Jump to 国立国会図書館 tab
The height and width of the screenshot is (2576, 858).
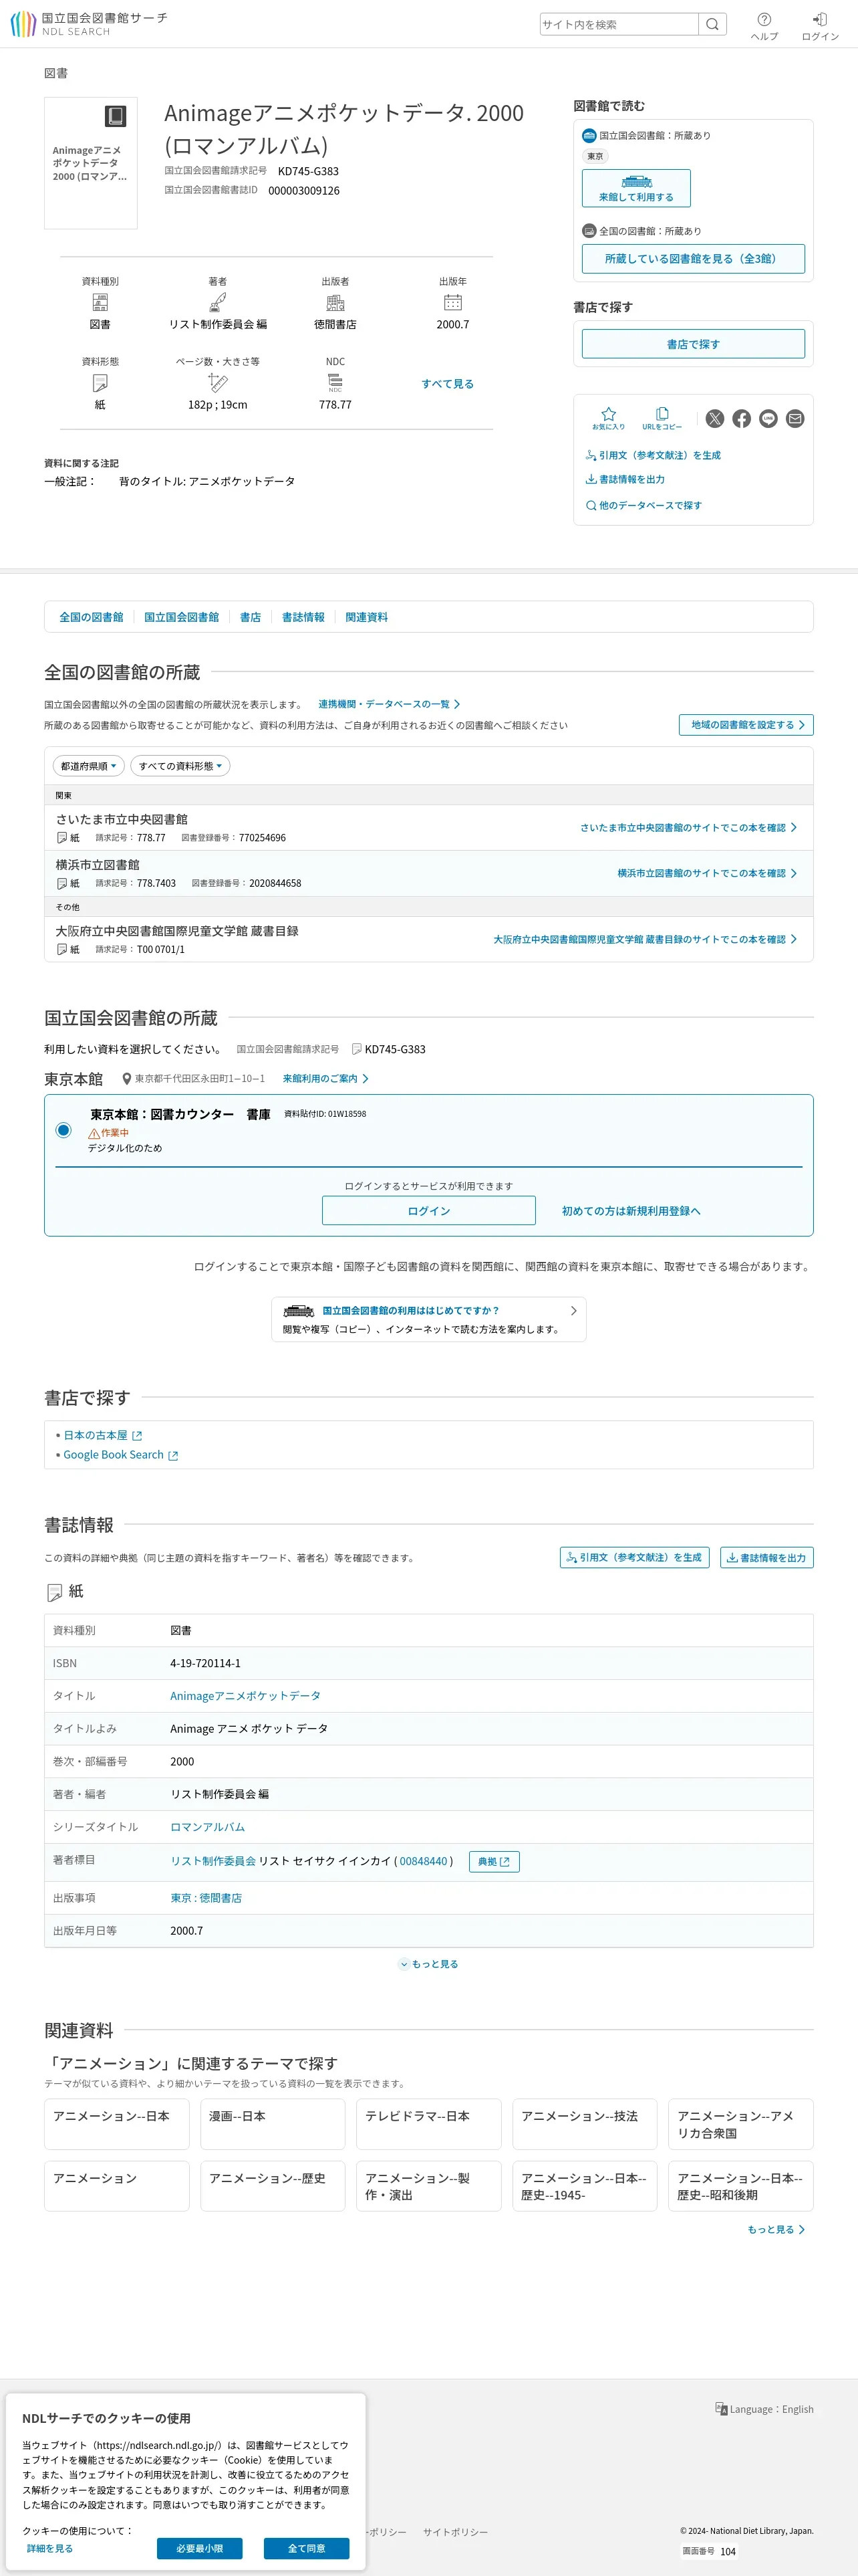[x=181, y=617]
